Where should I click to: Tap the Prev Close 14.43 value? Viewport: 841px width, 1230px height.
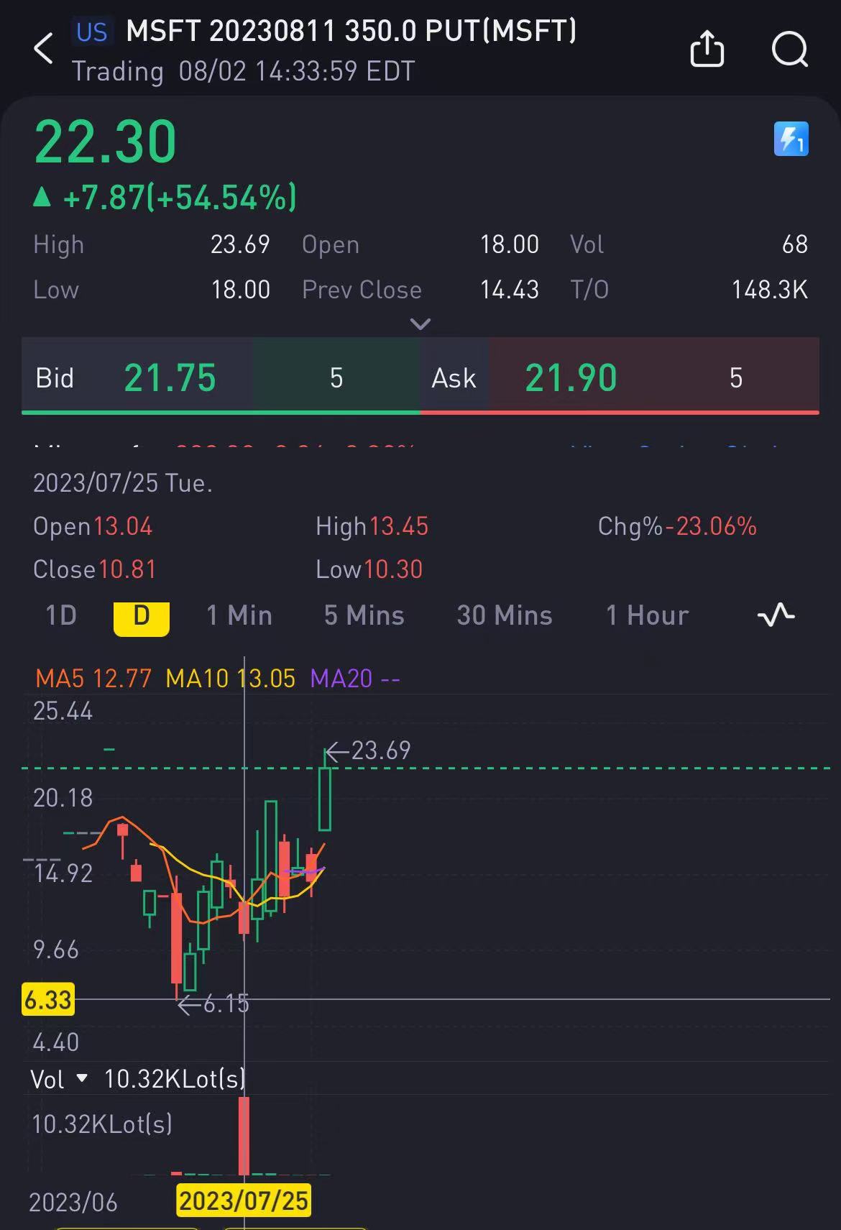510,290
